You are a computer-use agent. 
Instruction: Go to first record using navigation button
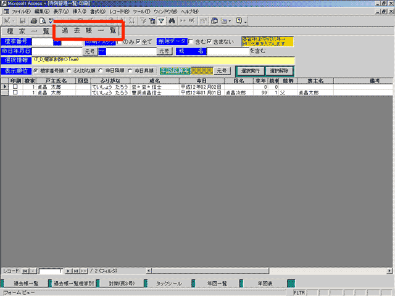click(x=25, y=271)
